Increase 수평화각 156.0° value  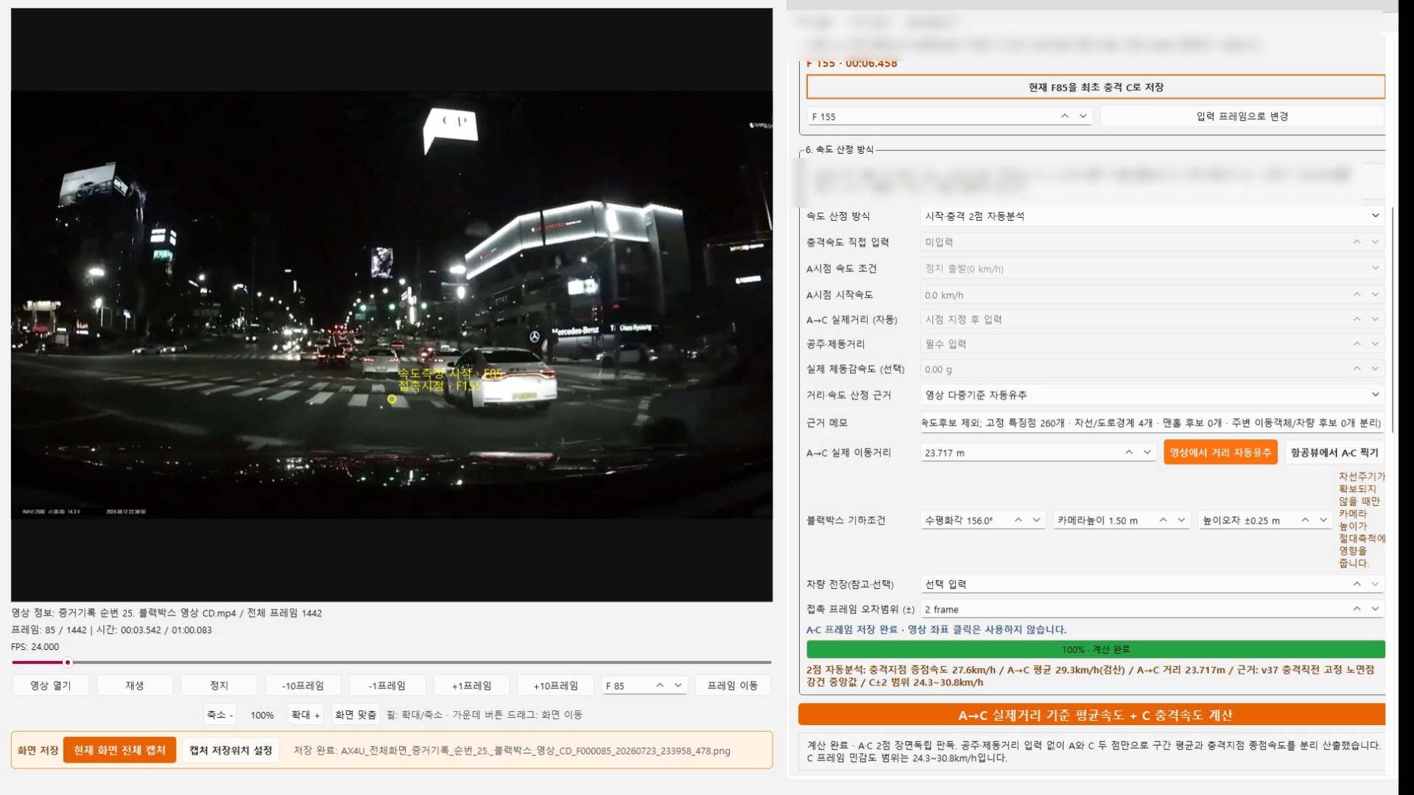pos(1019,520)
